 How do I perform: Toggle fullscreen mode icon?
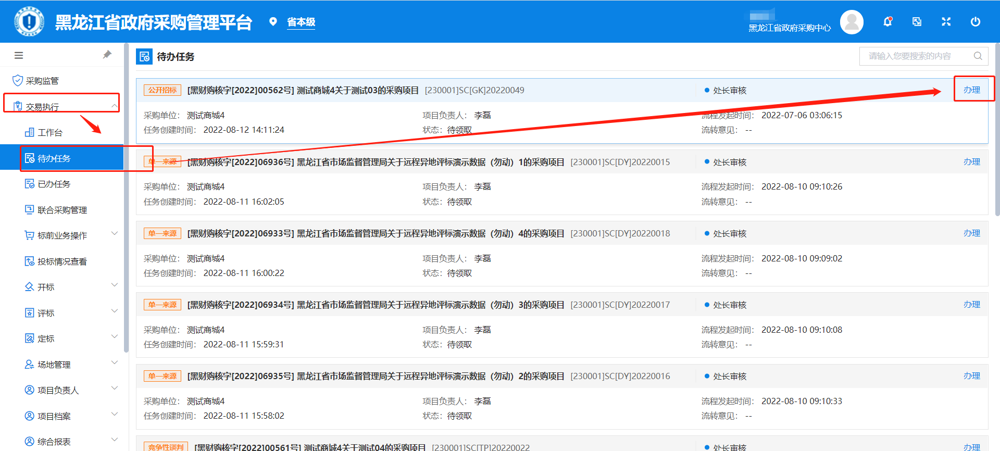pos(946,21)
